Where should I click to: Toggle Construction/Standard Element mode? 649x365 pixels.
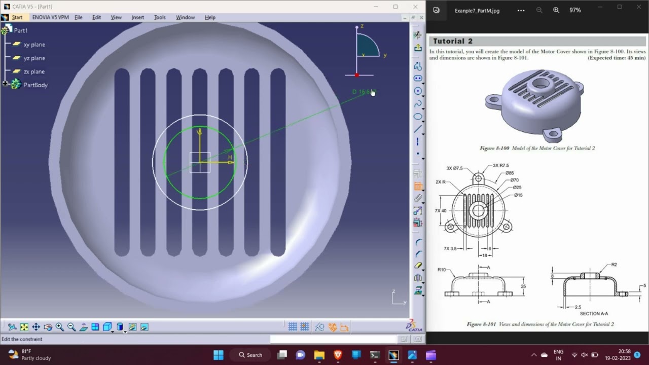(319, 327)
